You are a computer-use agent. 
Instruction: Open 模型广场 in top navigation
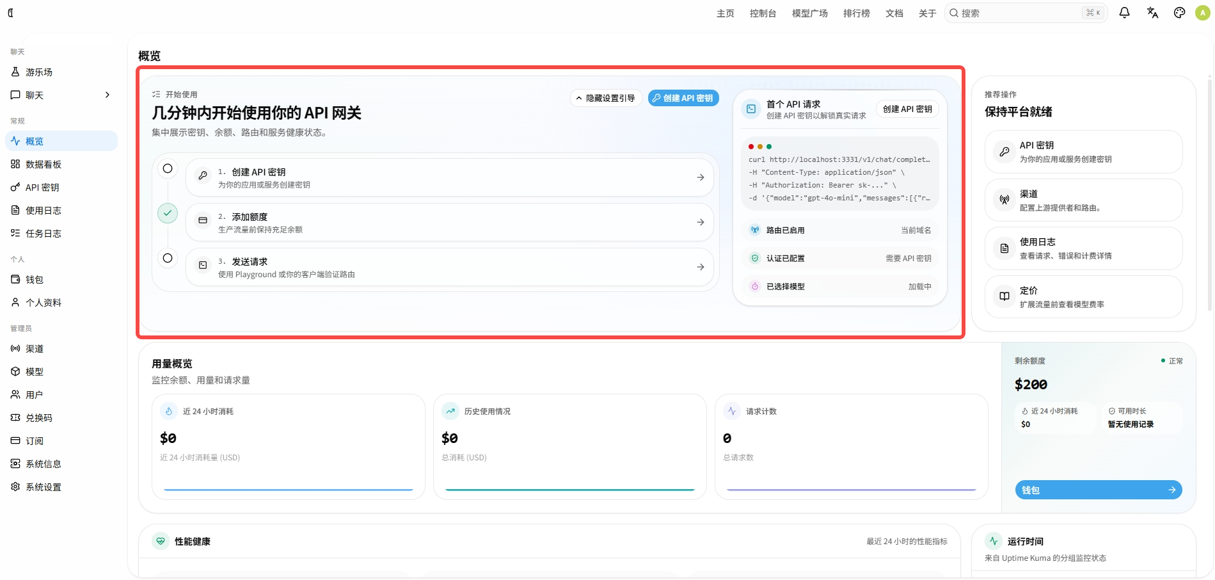(810, 13)
